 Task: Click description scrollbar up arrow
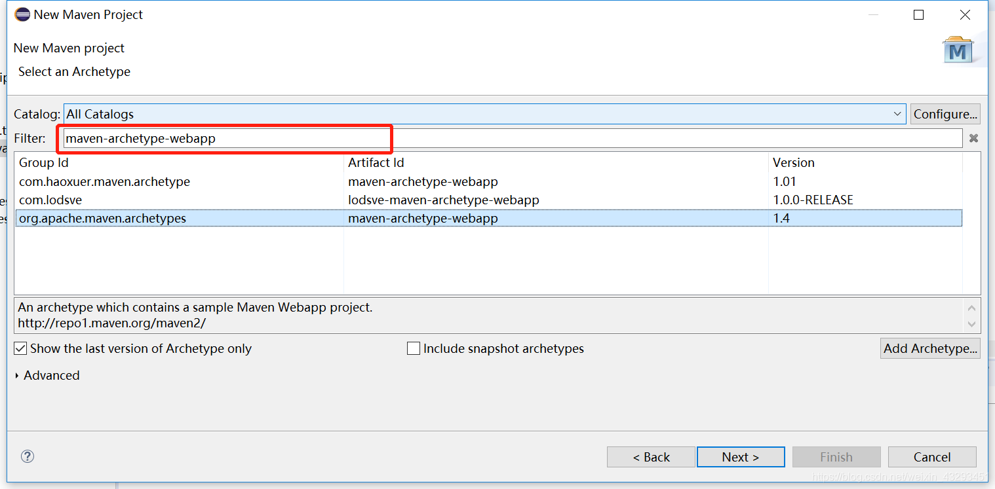click(971, 308)
